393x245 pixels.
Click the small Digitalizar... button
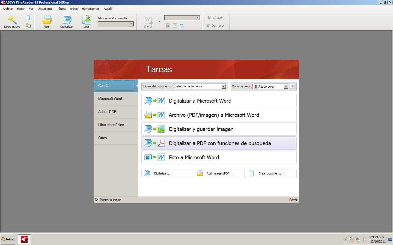(x=167, y=173)
